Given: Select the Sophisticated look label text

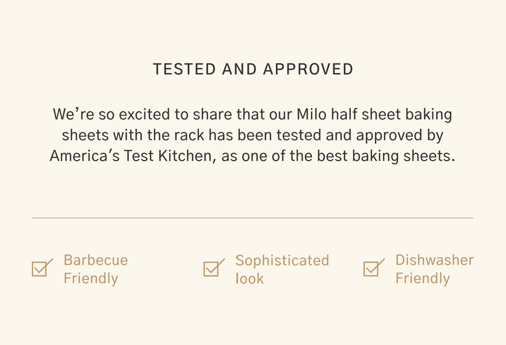Looking at the screenshot, I should coord(282,269).
